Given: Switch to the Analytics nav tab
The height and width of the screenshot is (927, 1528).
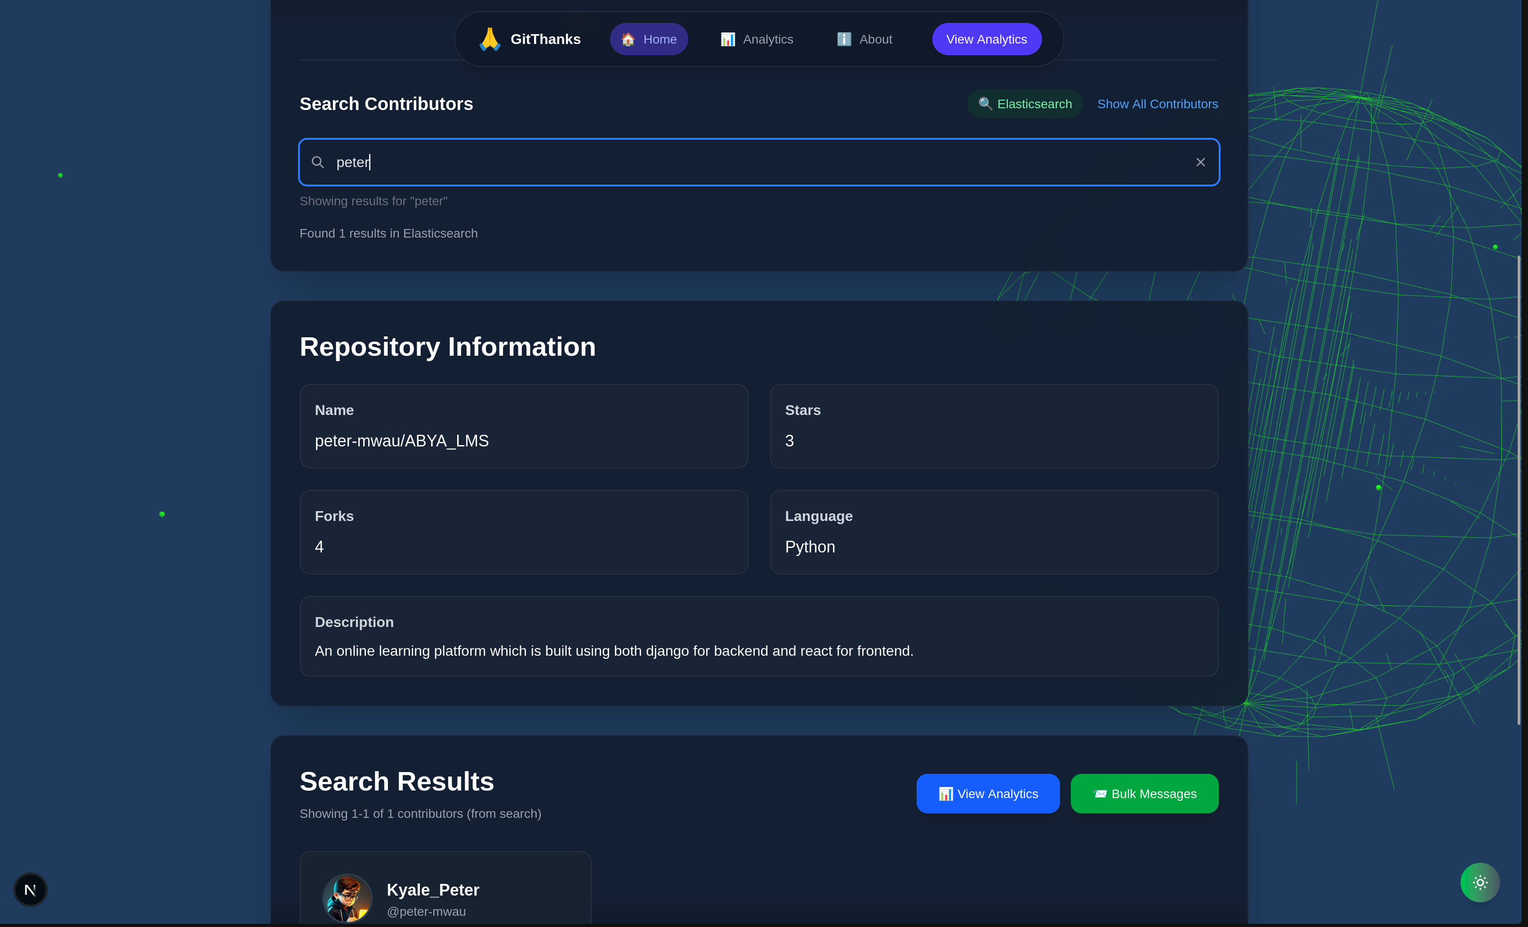Looking at the screenshot, I should tap(757, 39).
